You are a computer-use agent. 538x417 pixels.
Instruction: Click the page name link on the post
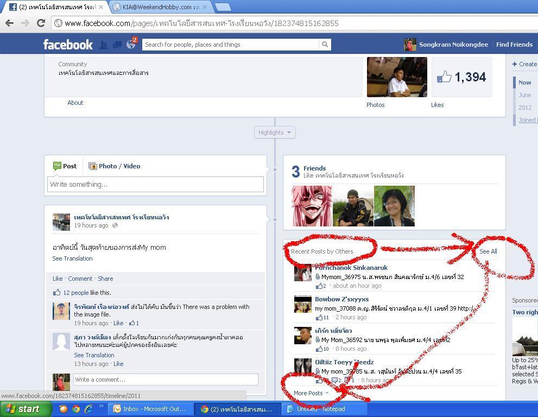[x=121, y=217]
